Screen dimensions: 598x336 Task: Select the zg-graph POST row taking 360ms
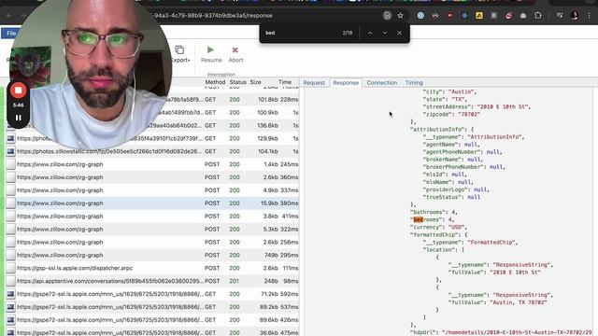click(151, 177)
